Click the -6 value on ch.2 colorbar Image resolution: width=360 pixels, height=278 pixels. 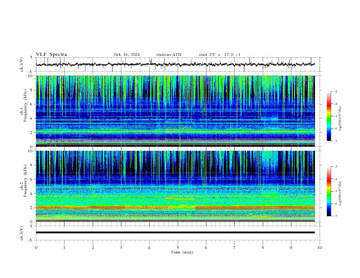(x=335, y=204)
